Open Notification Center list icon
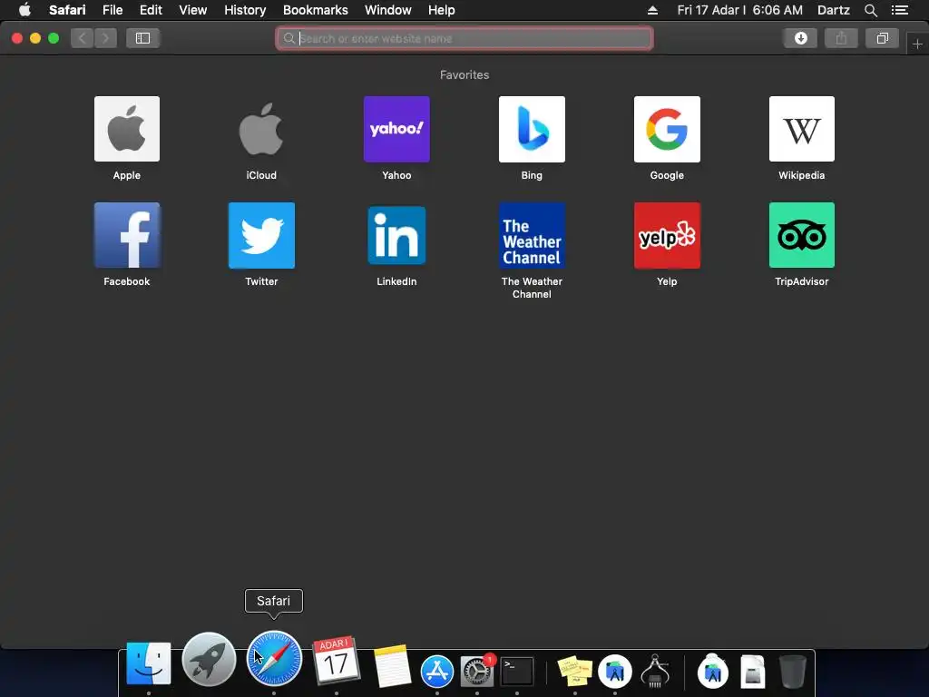 point(899,10)
